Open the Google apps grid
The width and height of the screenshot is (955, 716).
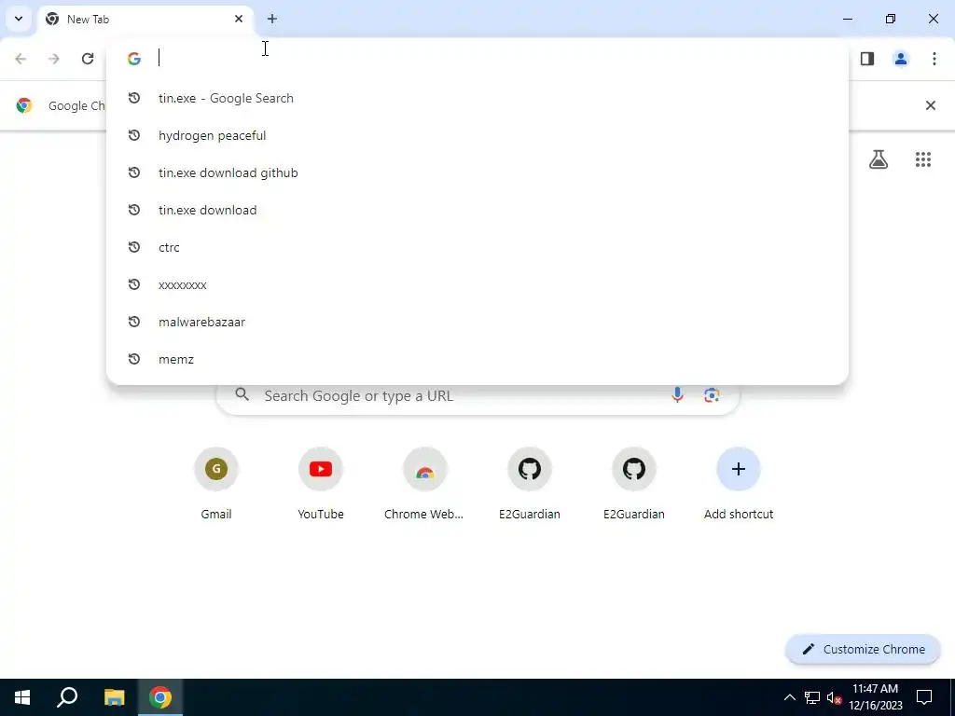tap(923, 159)
